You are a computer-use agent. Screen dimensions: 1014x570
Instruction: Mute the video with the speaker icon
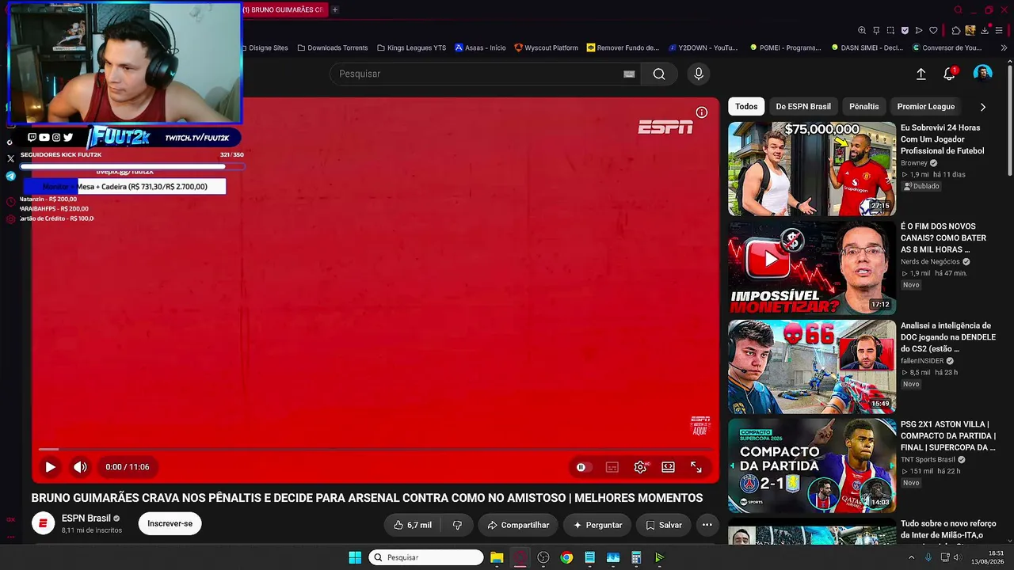[x=80, y=467]
